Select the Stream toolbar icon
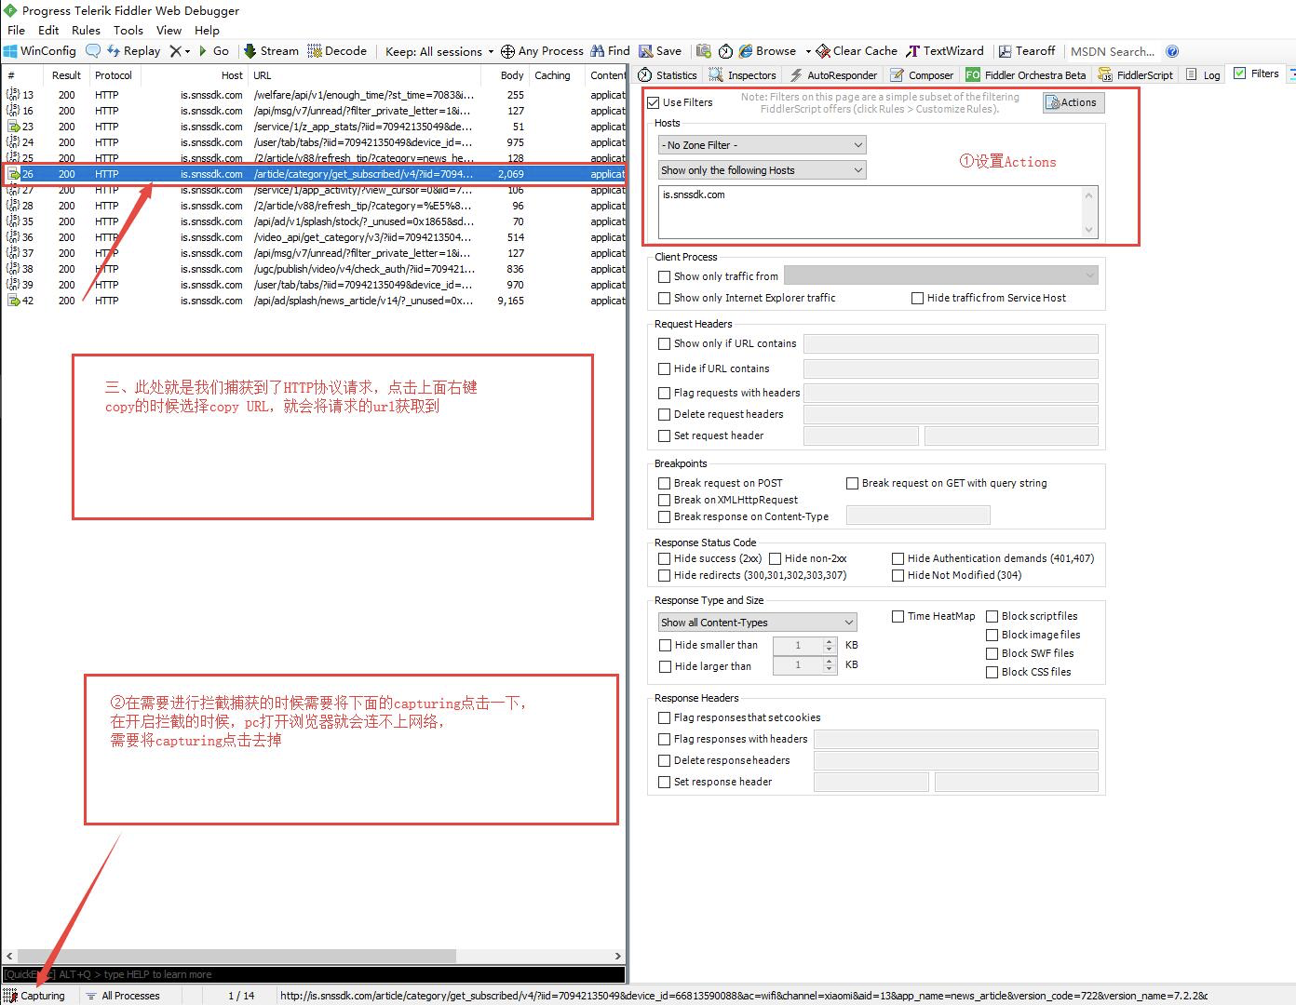This screenshot has height=1005, width=1296. point(270,50)
